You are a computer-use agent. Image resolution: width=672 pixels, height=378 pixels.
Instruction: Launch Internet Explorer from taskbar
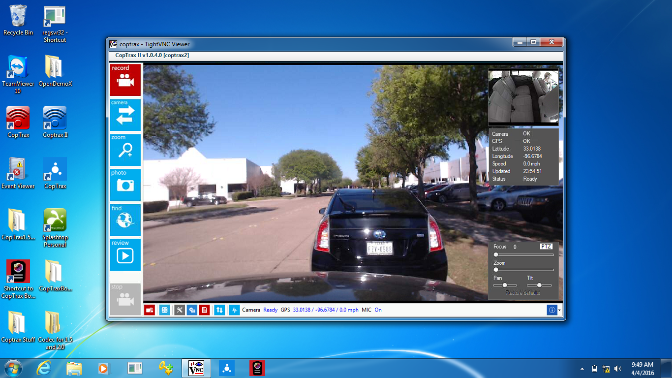[x=44, y=368]
